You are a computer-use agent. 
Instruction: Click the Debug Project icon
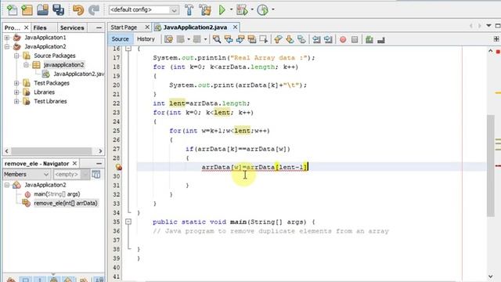[x=242, y=10]
